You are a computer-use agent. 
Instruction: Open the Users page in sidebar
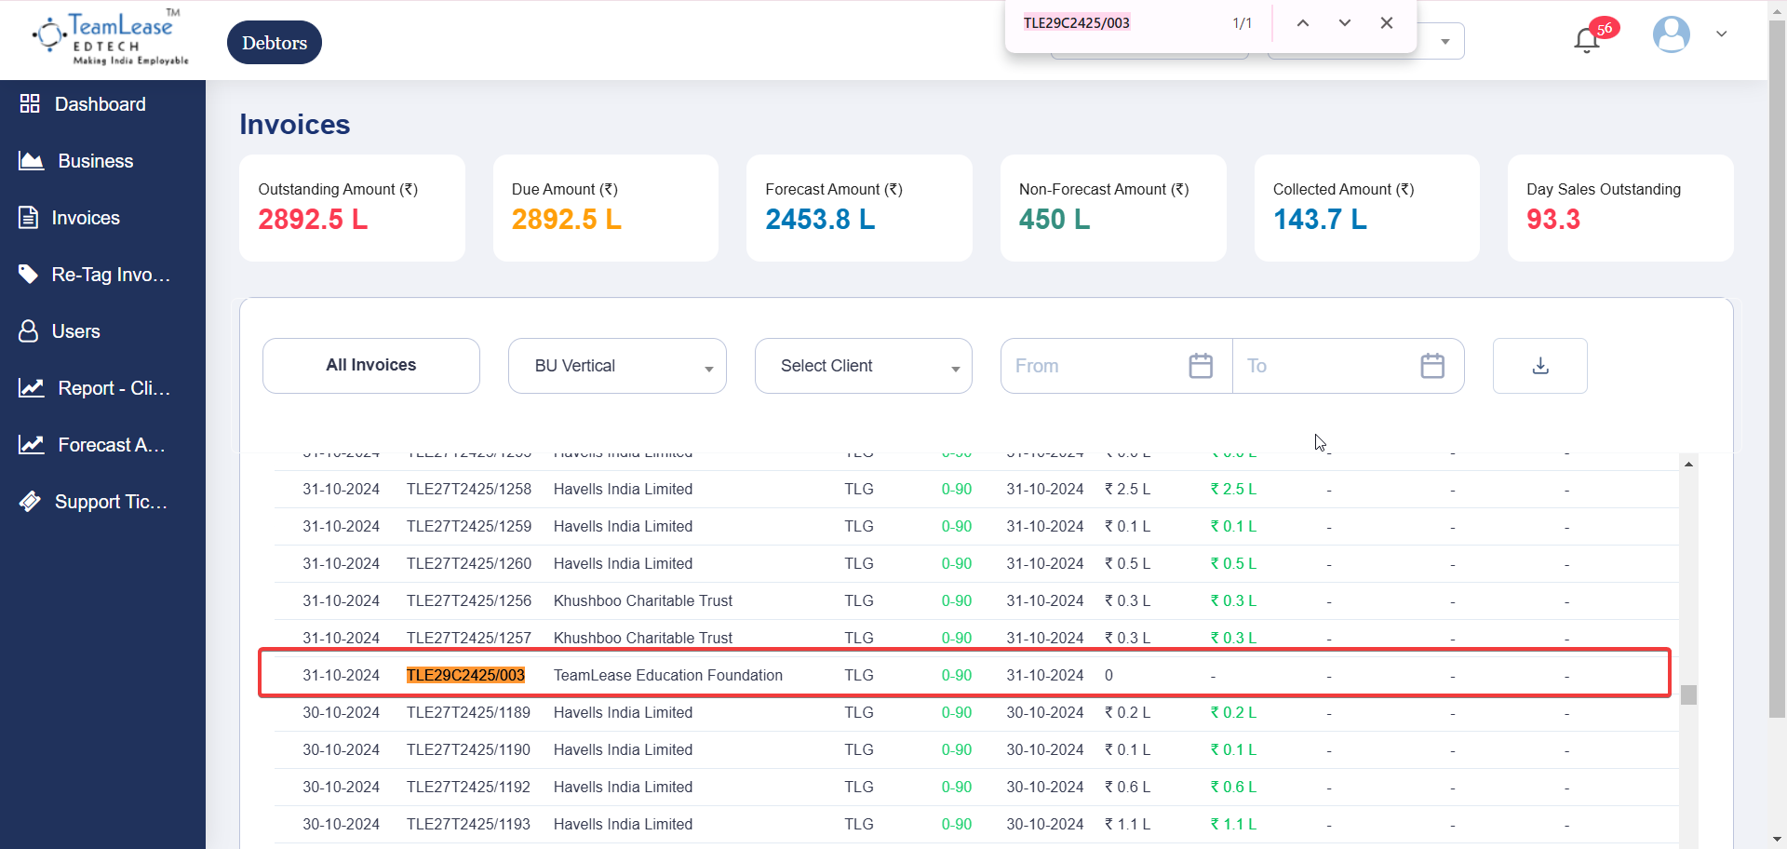click(75, 331)
